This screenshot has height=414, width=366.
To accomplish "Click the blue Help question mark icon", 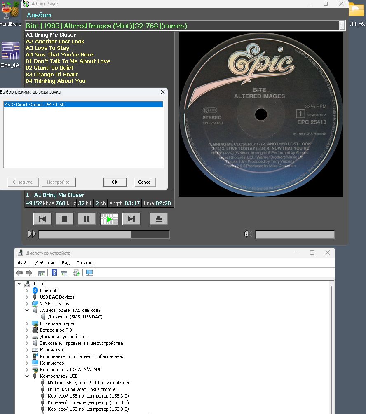I will click(54, 273).
